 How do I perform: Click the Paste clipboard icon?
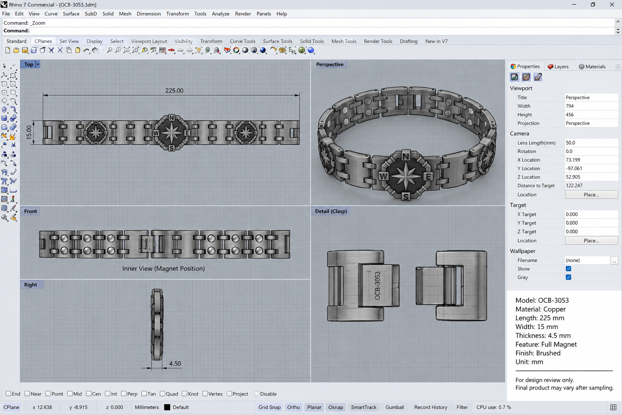point(77,50)
